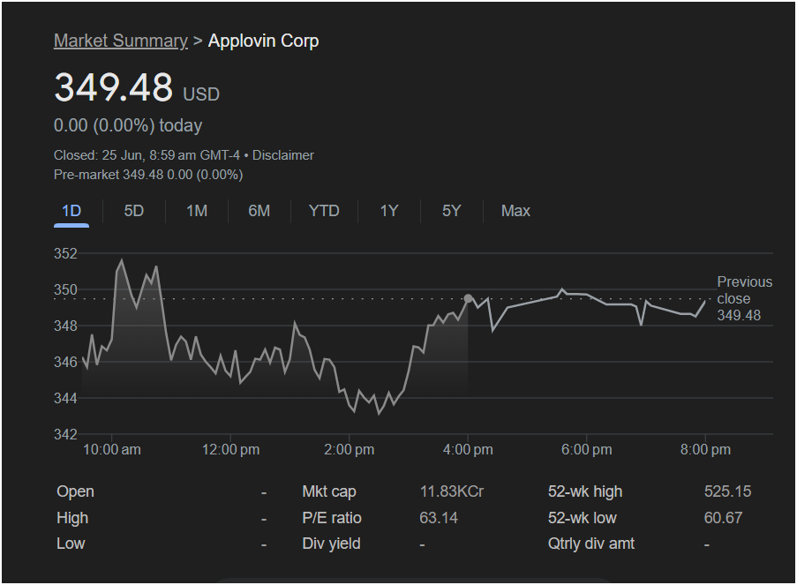
Task: Click the 52-wk high label
Action: coord(585,491)
